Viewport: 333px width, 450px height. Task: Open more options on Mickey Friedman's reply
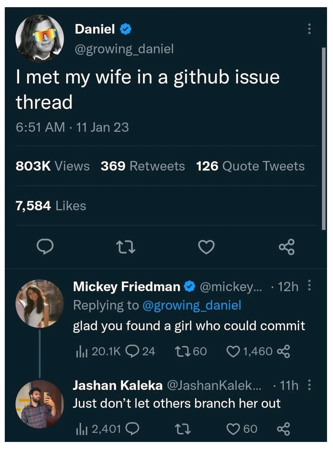[x=309, y=286]
